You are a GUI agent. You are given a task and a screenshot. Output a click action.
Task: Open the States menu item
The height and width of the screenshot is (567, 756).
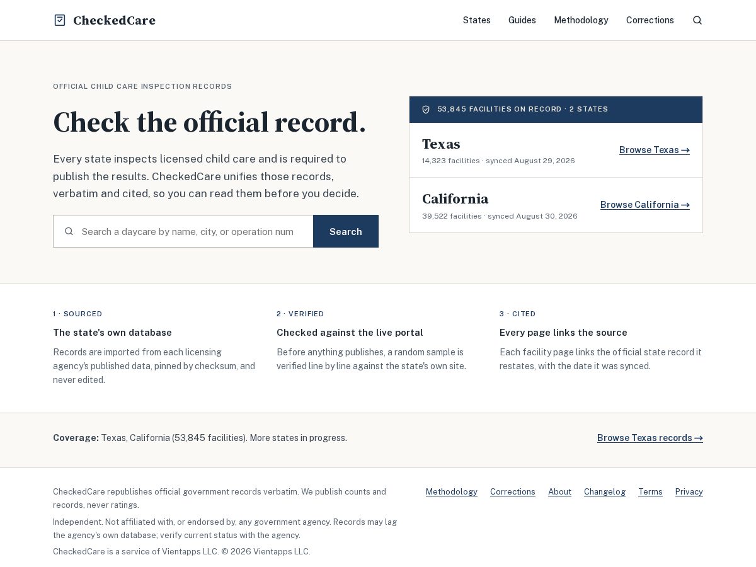(x=477, y=20)
